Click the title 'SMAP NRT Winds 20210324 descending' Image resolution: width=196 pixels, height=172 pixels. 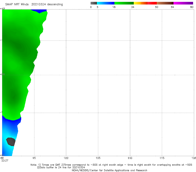(34, 4)
